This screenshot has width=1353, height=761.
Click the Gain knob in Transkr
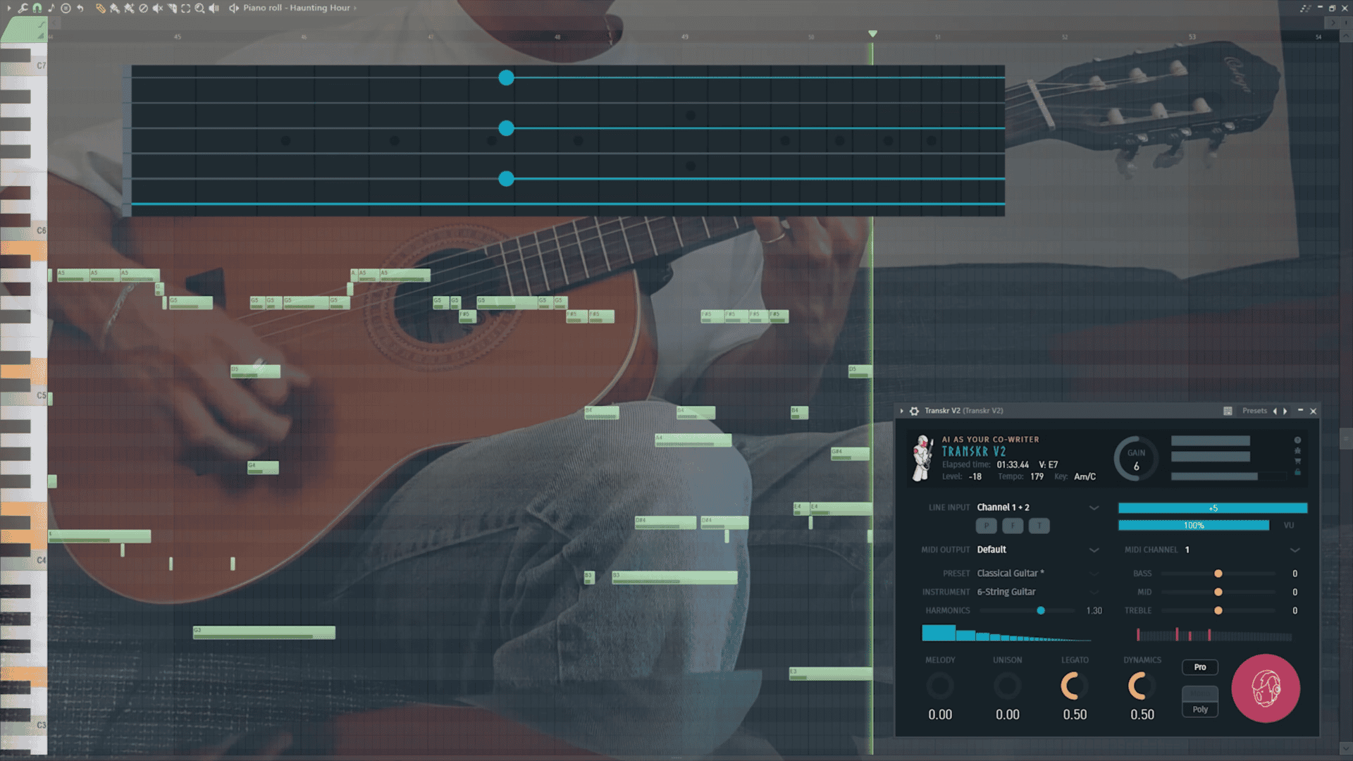[1135, 459]
